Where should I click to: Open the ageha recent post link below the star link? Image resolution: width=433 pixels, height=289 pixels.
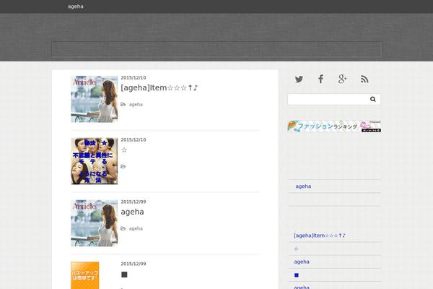(x=302, y=262)
